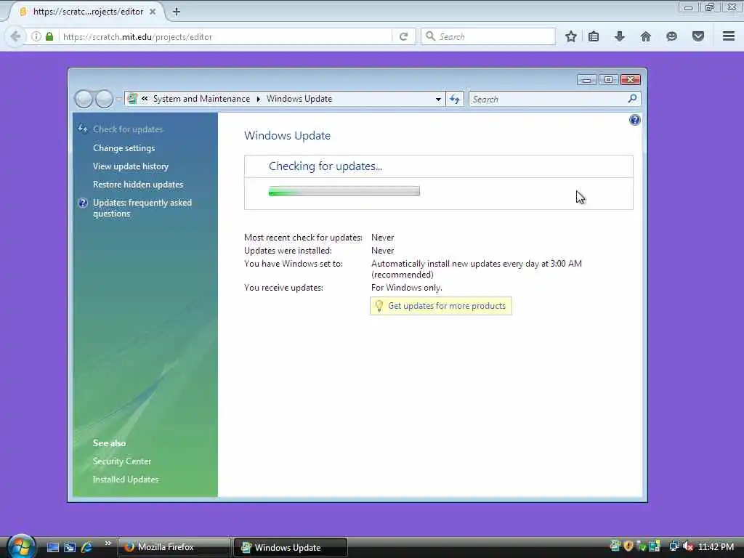
Task: Open Restore hidden updates
Action: click(x=138, y=185)
